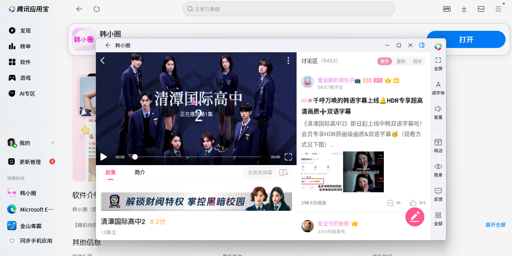Refresh the Tencent App Store page
The image size is (512, 256).
pyautogui.click(x=97, y=9)
